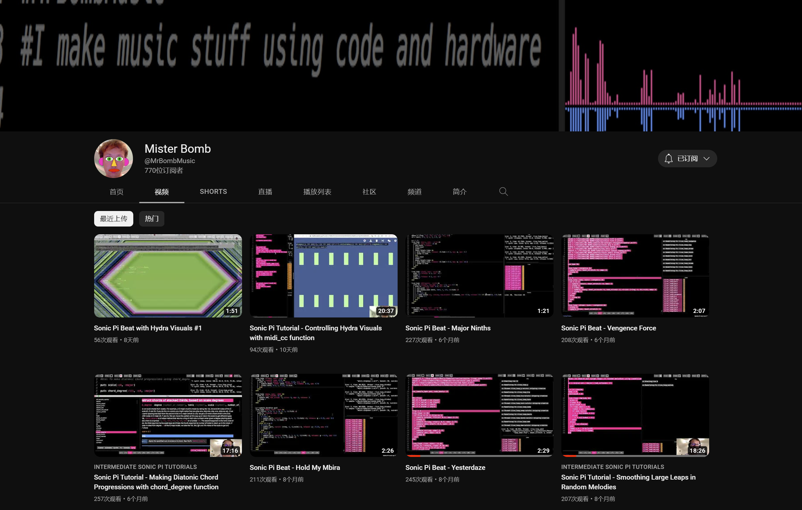Screen dimensions: 802x510
Task: Click the 17:16 duration badge
Action: pos(230,451)
